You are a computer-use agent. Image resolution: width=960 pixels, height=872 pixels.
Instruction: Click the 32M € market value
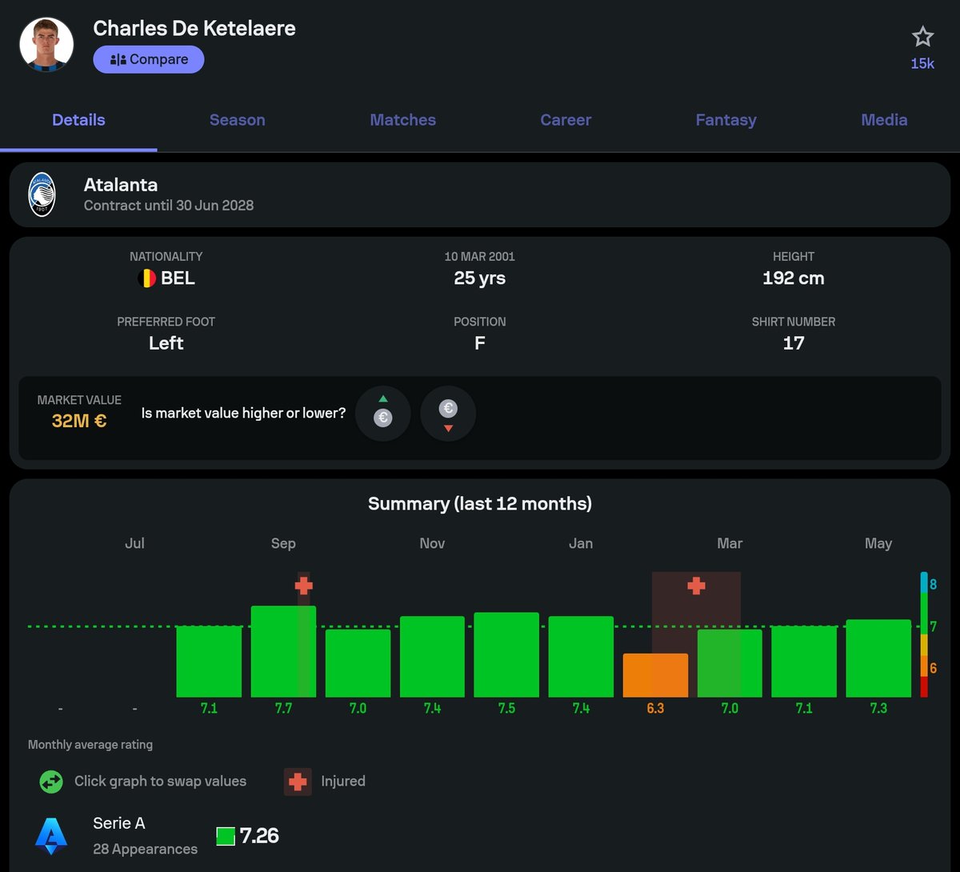point(79,421)
